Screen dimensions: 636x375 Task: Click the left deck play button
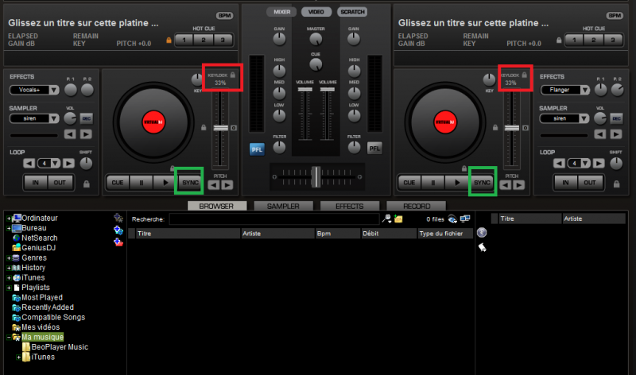165,183
